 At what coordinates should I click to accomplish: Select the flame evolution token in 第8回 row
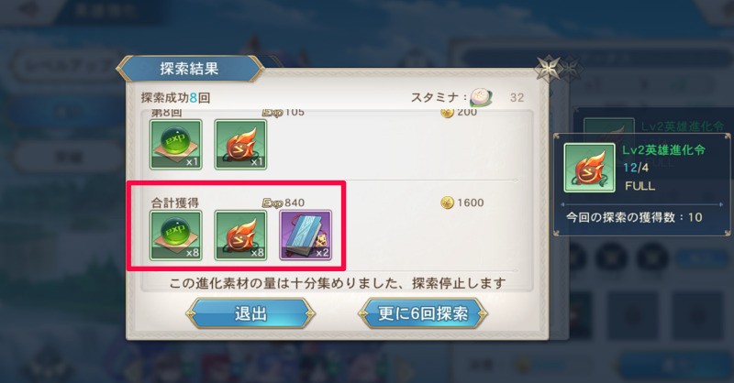point(240,144)
